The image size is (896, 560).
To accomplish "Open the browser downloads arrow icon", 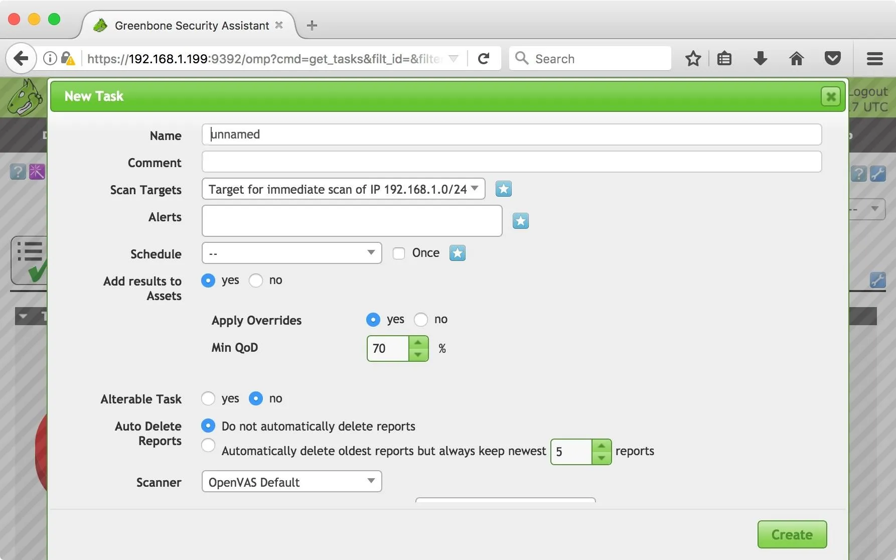I will (x=760, y=59).
